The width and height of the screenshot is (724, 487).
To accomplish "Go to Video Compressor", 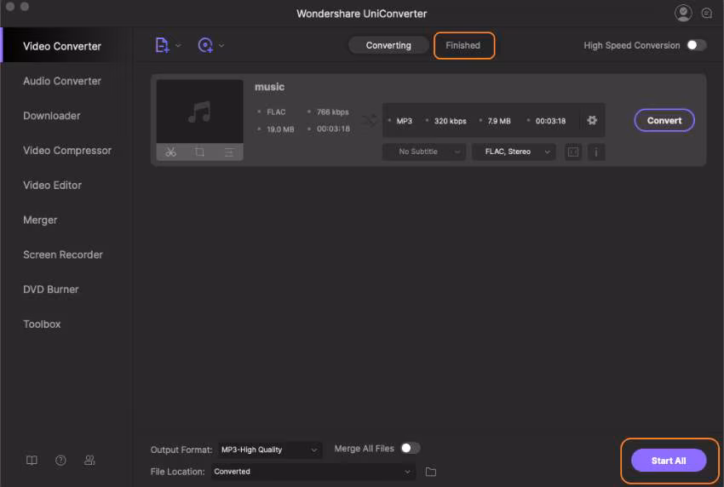I will coord(67,151).
